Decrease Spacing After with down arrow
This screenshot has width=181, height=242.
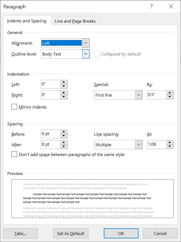64,147
